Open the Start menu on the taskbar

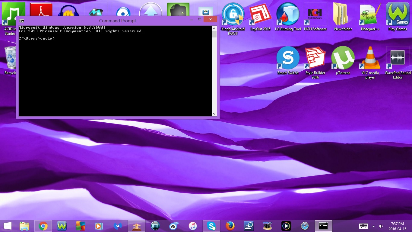click(x=7, y=226)
